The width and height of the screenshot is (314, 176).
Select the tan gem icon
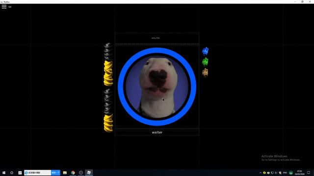205,72
